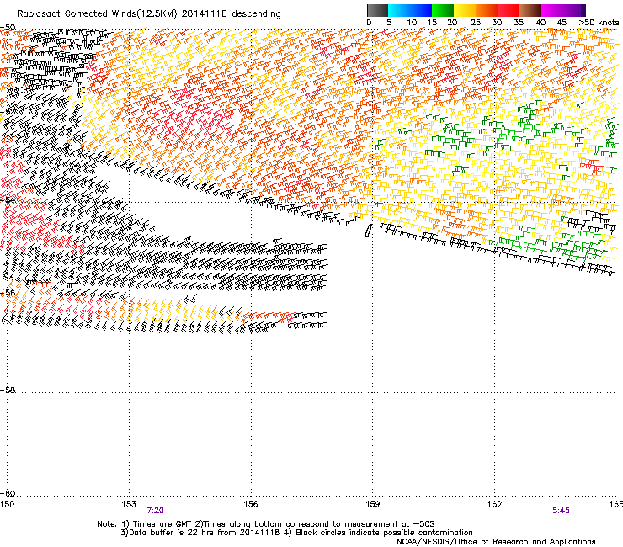Click the blue 10-15 knots legend swatch
The image size is (623, 547).
click(x=421, y=10)
